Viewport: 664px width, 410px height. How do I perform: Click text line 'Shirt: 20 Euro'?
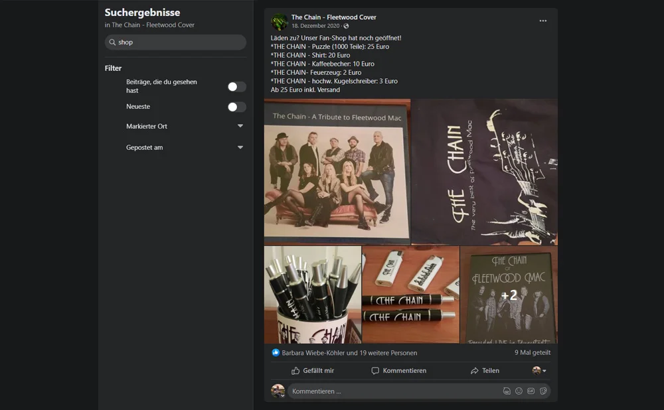click(331, 55)
